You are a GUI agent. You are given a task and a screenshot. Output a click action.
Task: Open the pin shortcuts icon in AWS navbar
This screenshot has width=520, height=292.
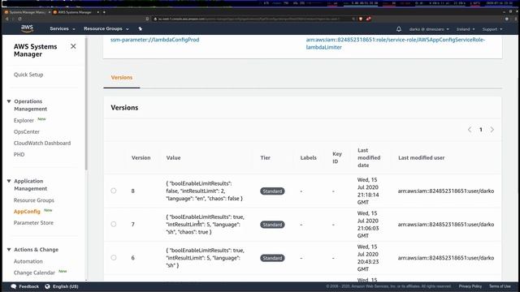(x=141, y=29)
